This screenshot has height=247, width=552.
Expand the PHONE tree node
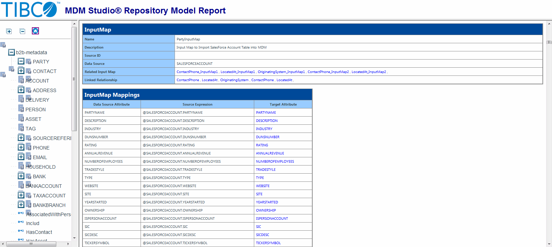coord(21,147)
